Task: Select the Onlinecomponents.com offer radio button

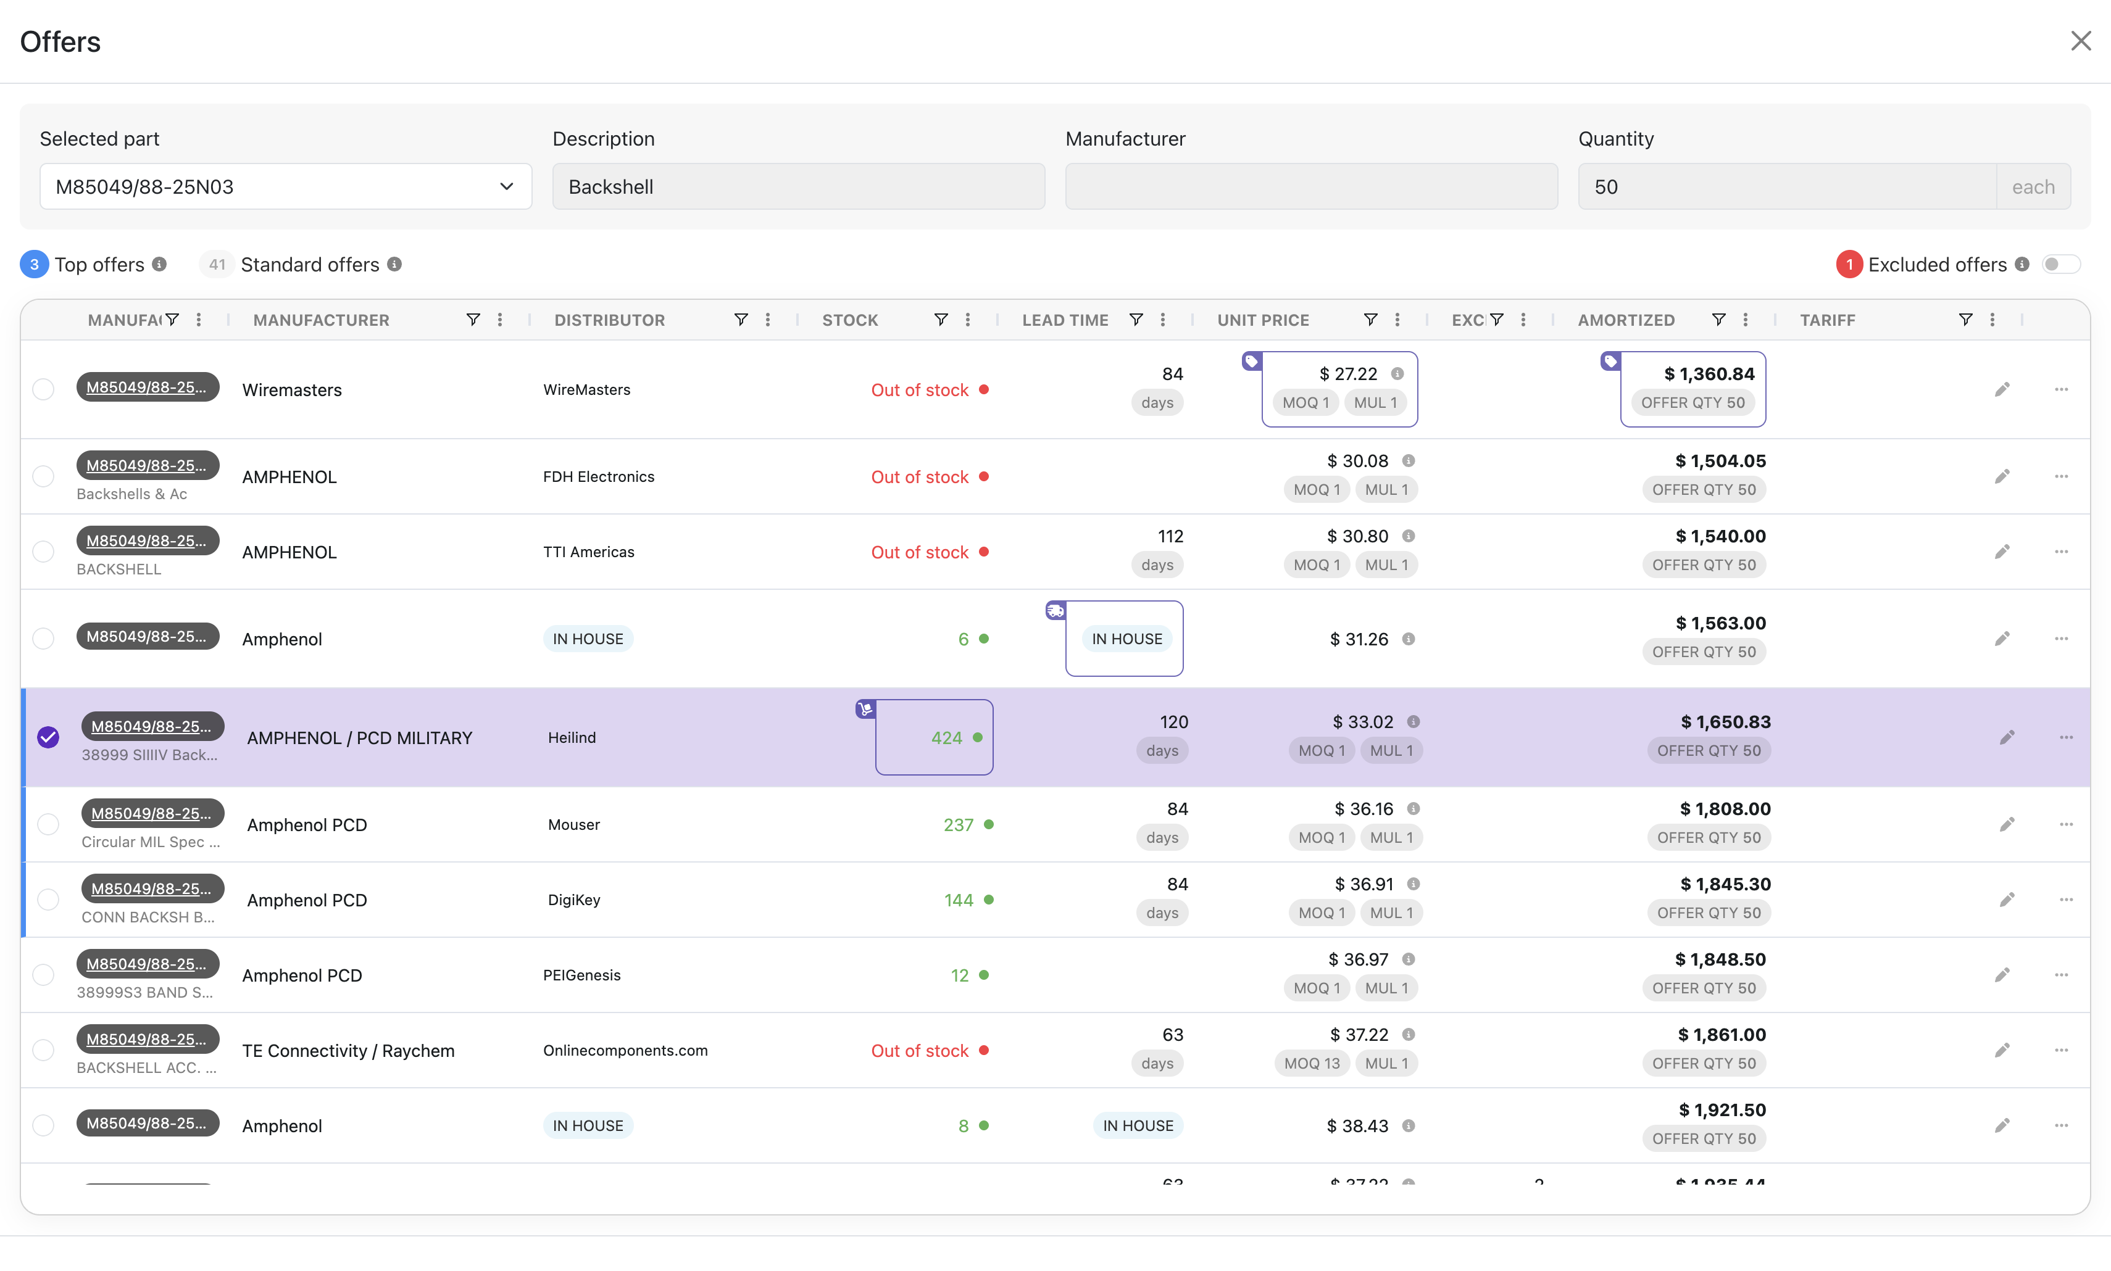Action: [43, 1050]
